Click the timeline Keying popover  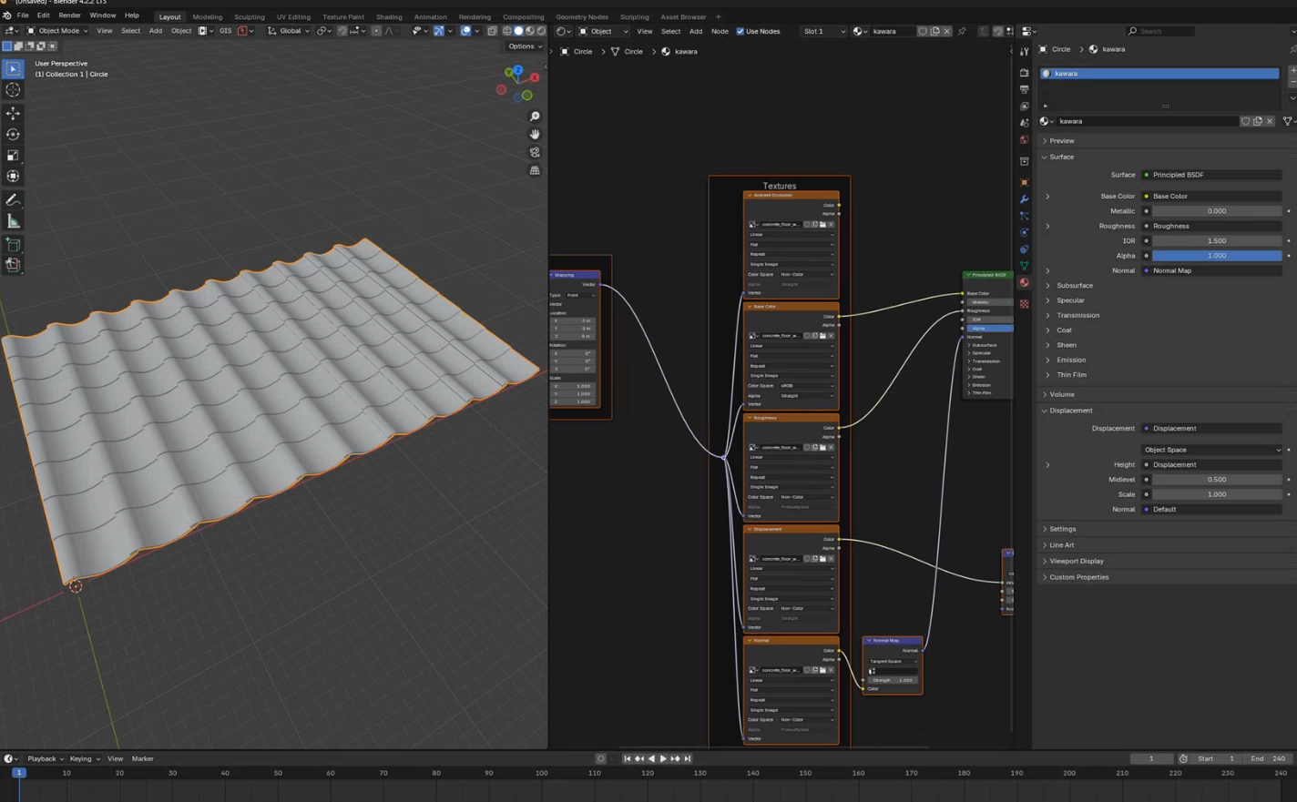point(84,758)
